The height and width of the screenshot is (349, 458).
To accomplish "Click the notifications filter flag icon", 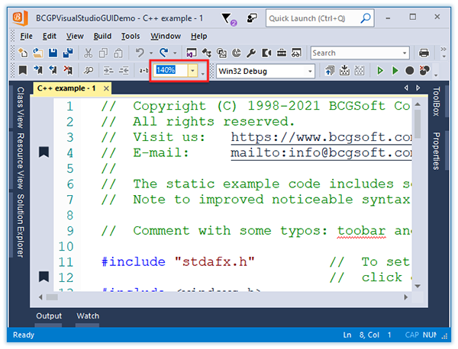I will pos(227,18).
